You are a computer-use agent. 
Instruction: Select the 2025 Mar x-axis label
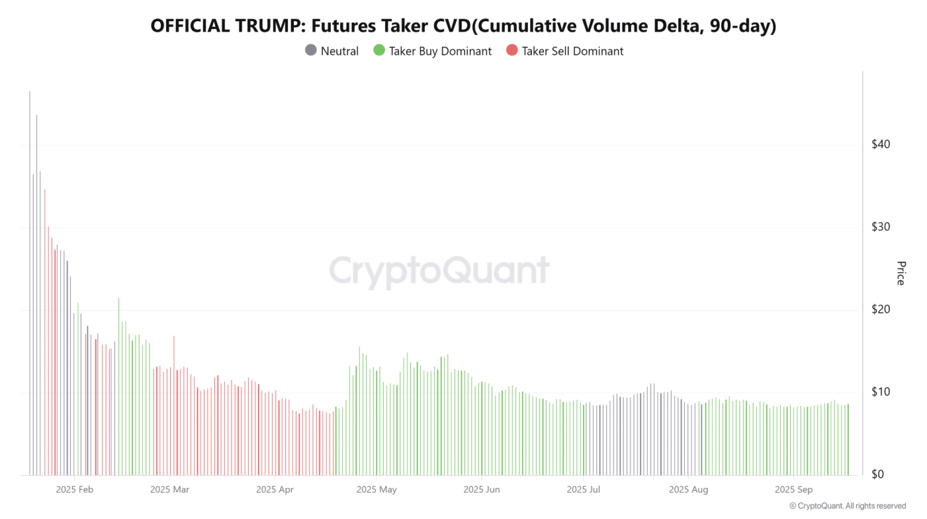click(x=170, y=490)
